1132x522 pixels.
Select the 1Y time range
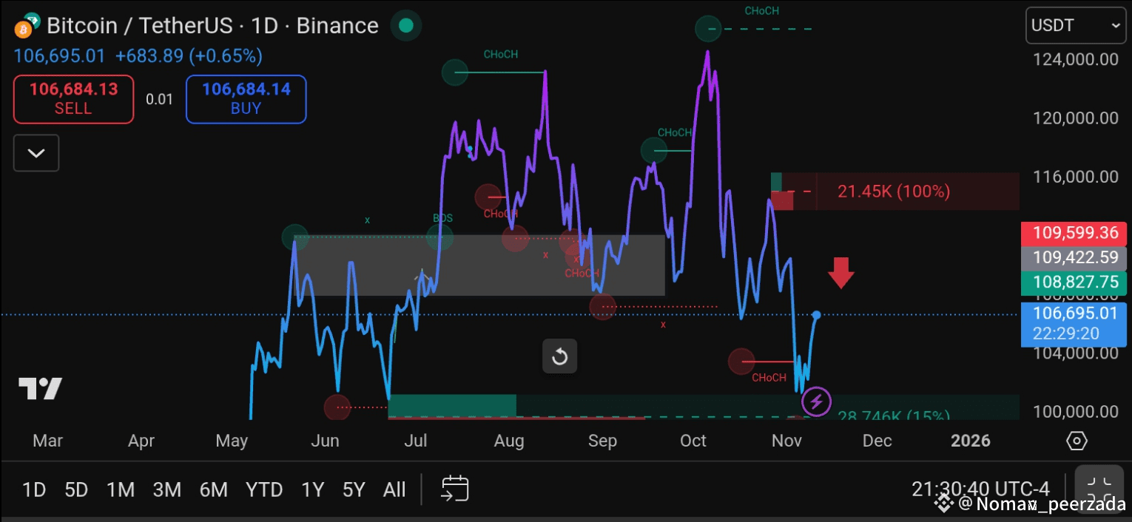[x=312, y=489]
